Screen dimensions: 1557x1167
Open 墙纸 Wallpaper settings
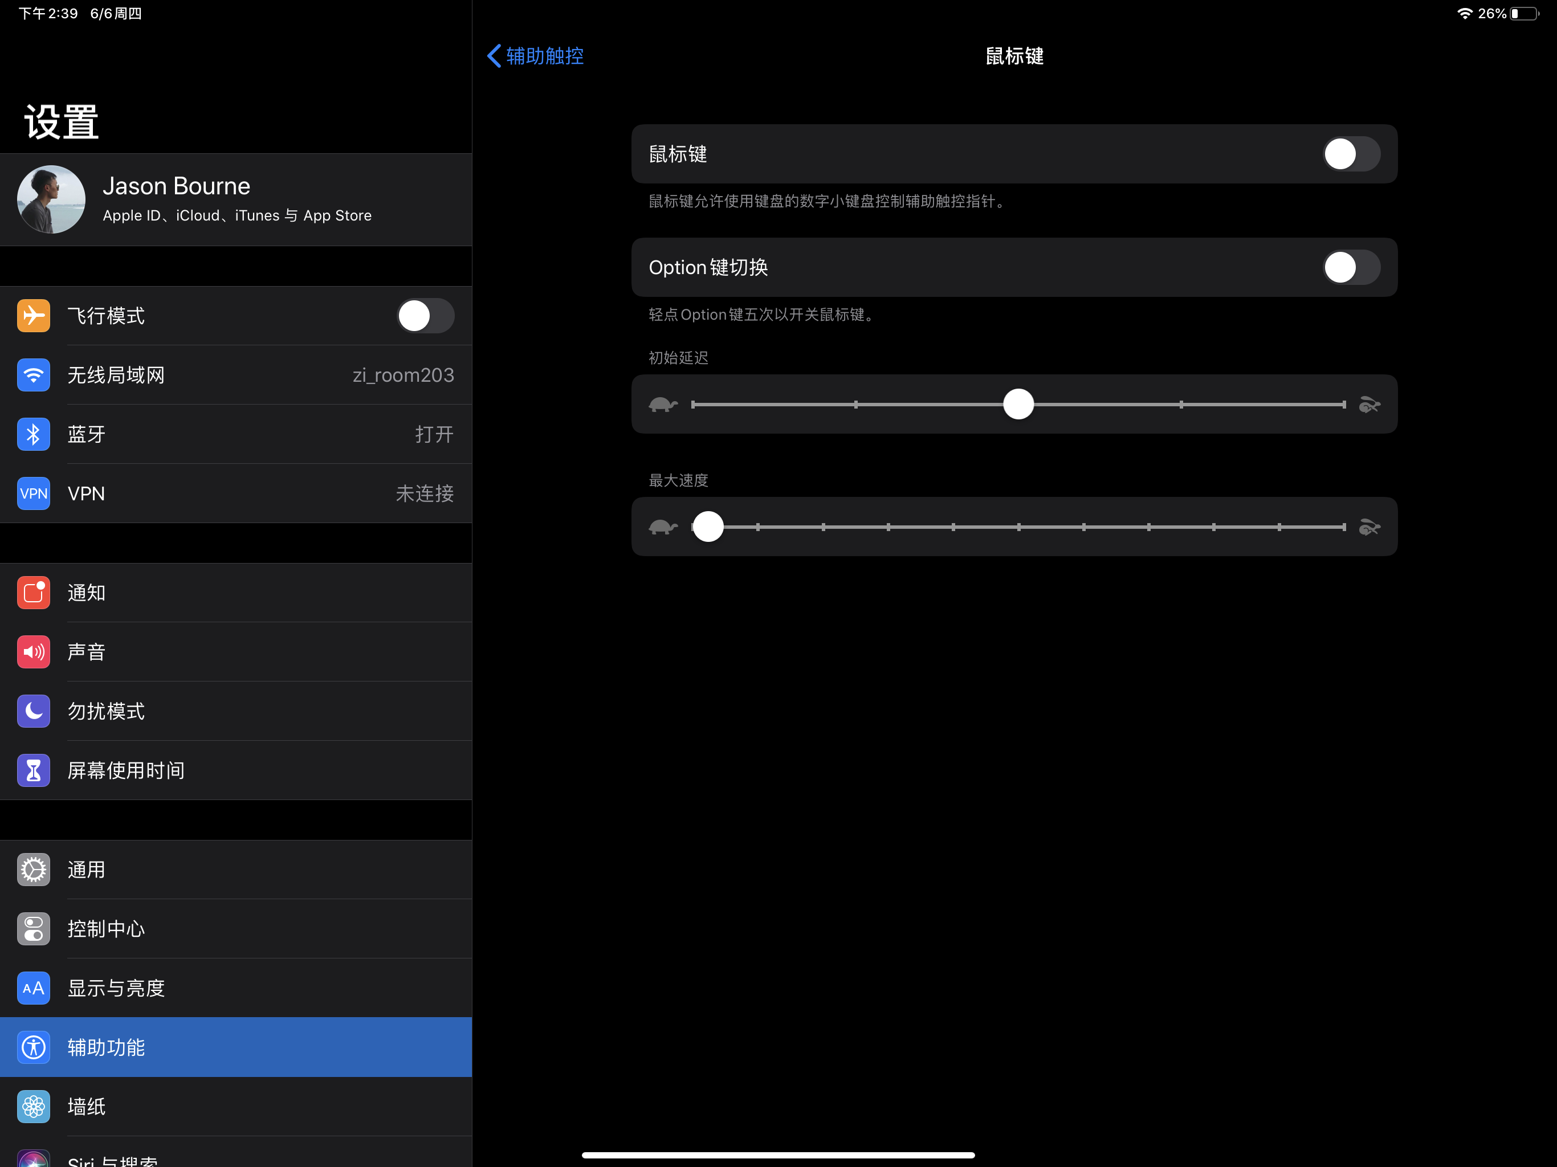pyautogui.click(x=236, y=1106)
